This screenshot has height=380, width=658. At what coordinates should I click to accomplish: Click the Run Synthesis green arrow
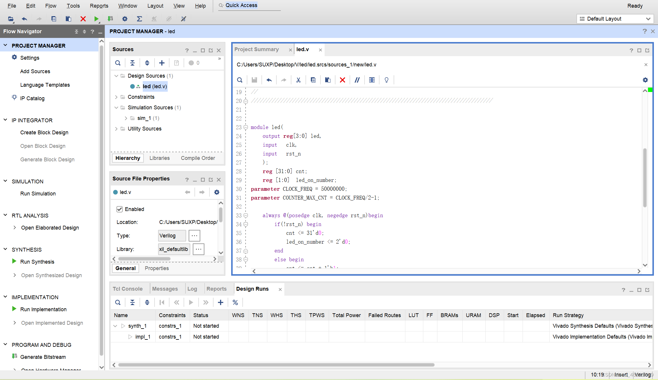click(14, 261)
